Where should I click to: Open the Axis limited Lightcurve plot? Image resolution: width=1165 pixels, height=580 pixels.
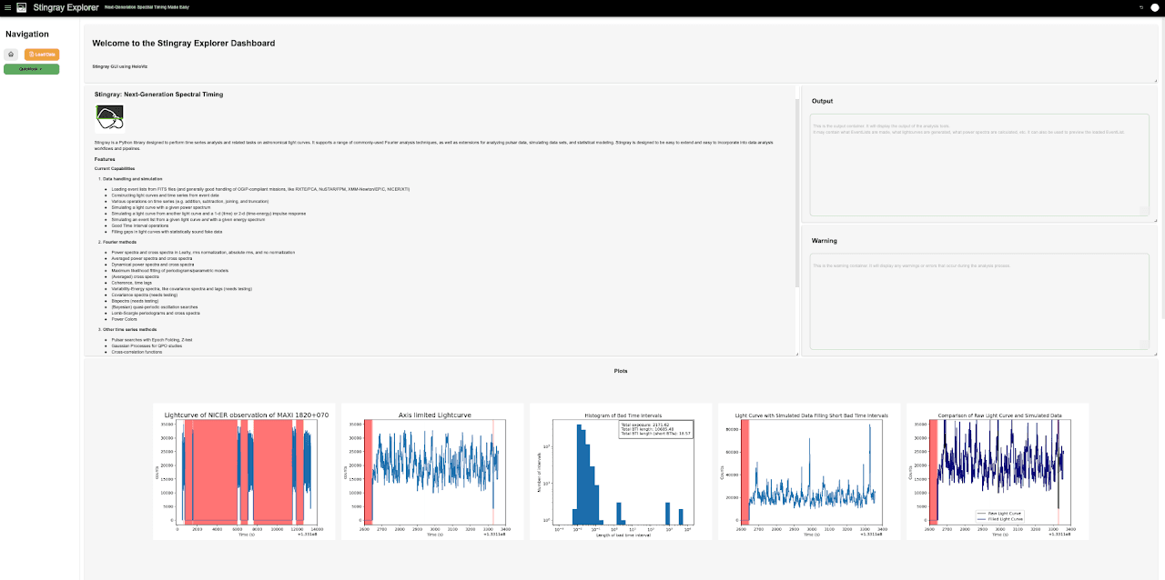432,472
